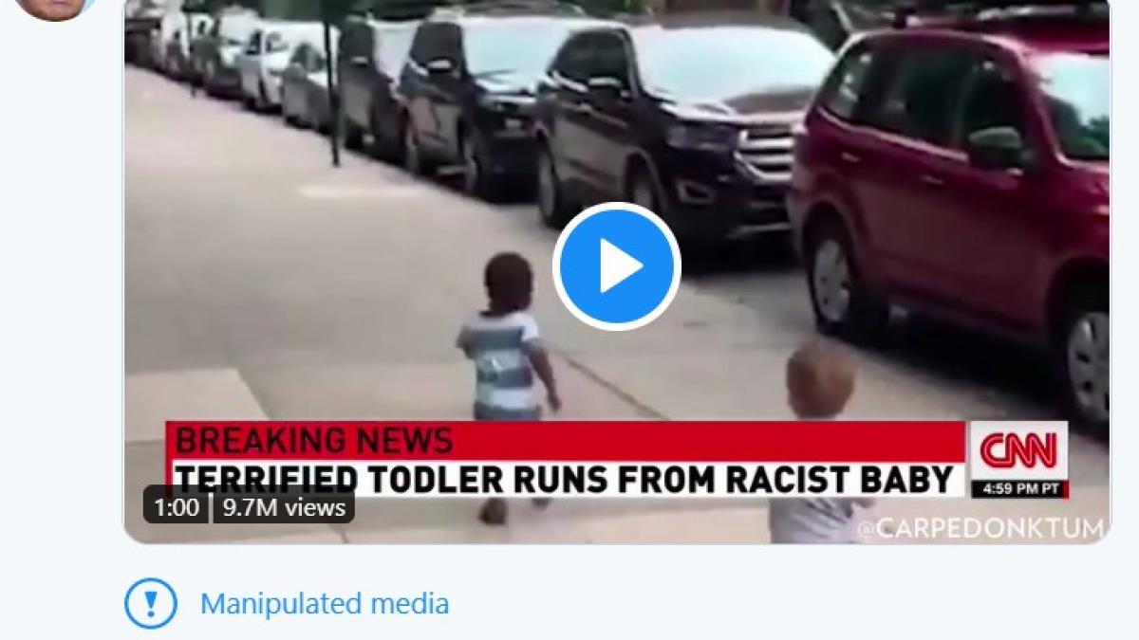This screenshot has height=640, width=1139.
Task: Click the 9.7M views counter
Action: coord(284,507)
